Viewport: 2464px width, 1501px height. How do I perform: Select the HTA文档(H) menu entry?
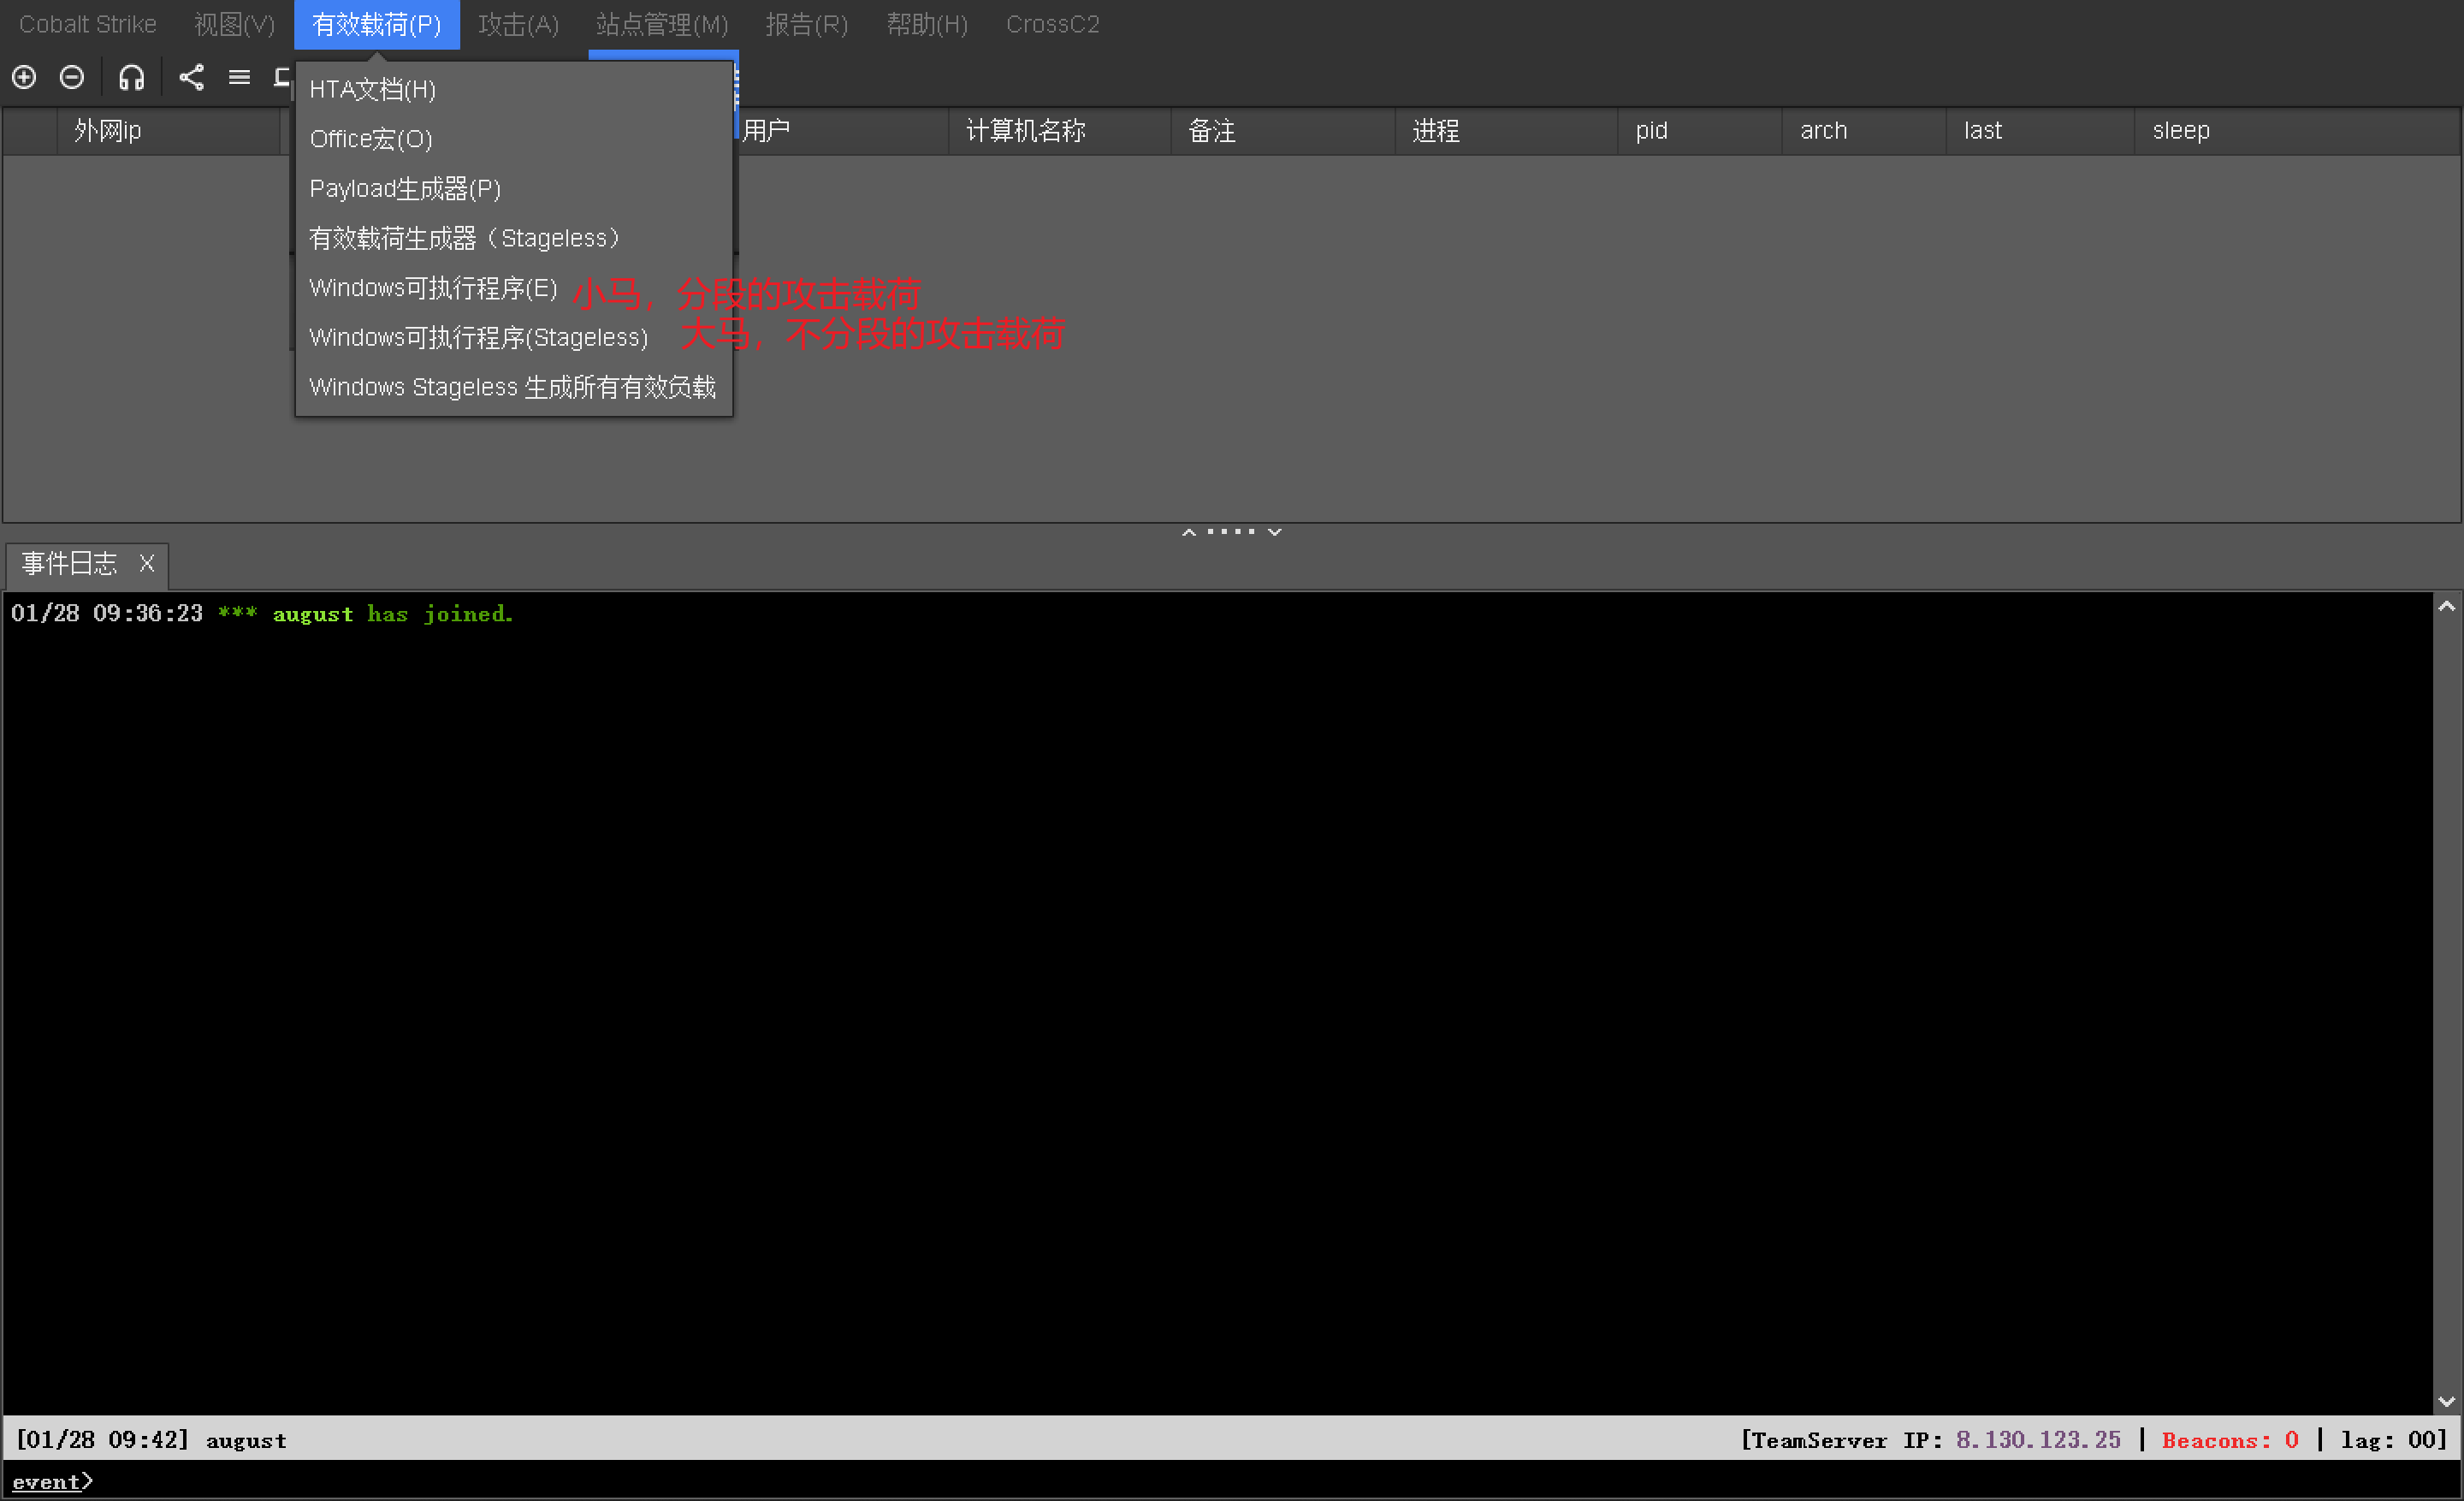click(372, 89)
